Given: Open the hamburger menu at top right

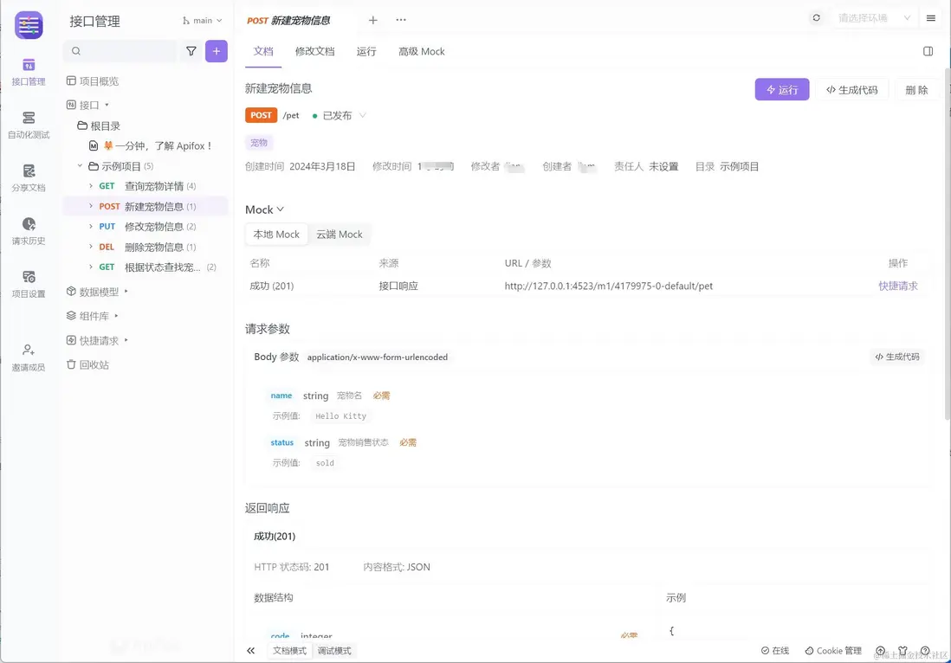Looking at the screenshot, I should tap(931, 18).
